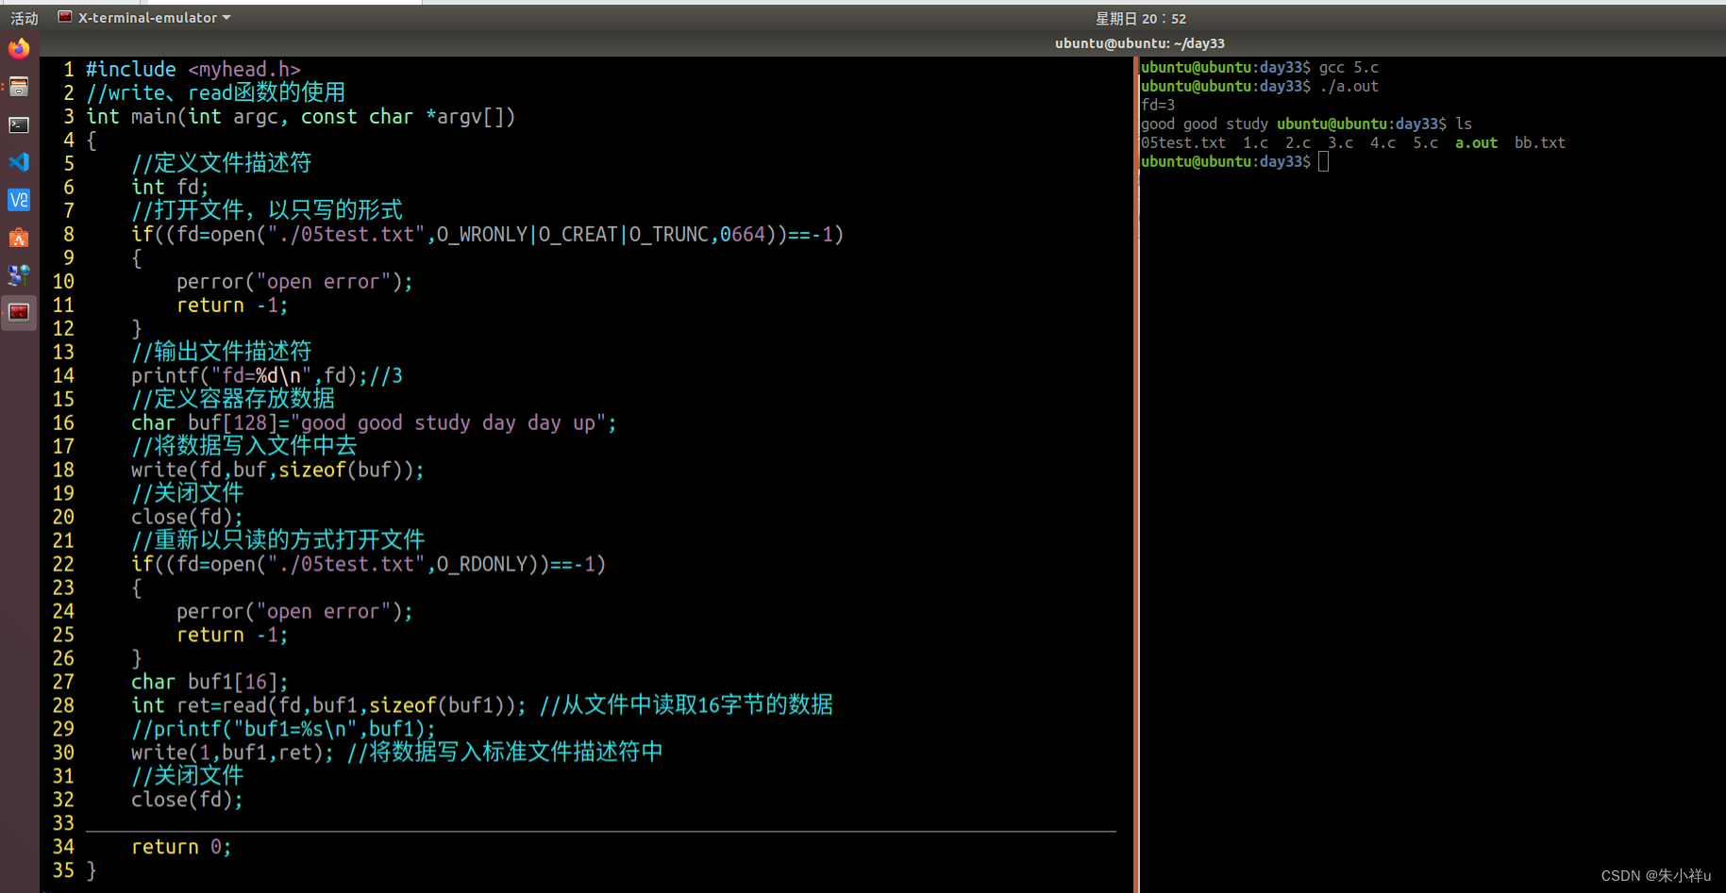Expand the 活动 Activities overview
Image resolution: width=1726 pixels, height=893 pixels.
pyautogui.click(x=25, y=17)
